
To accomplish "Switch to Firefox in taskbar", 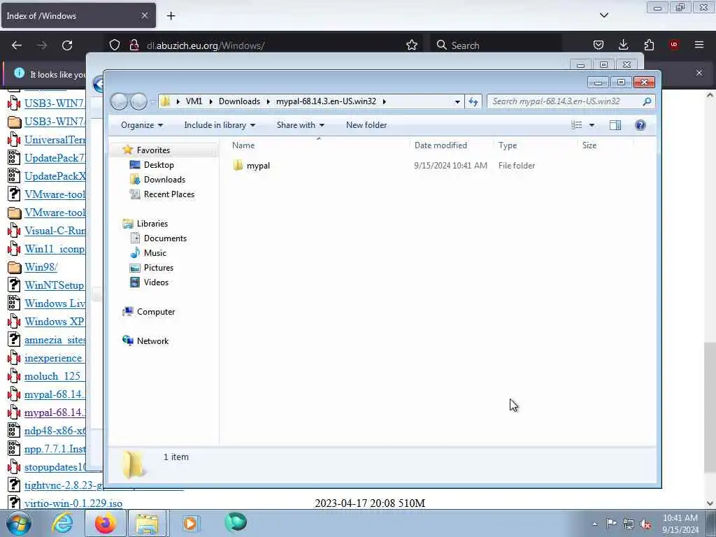I will [106, 524].
